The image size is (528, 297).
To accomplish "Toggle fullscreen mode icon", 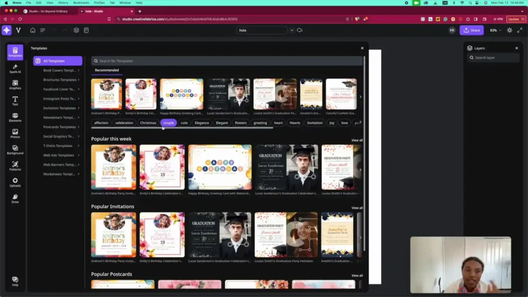I will pos(519,30).
